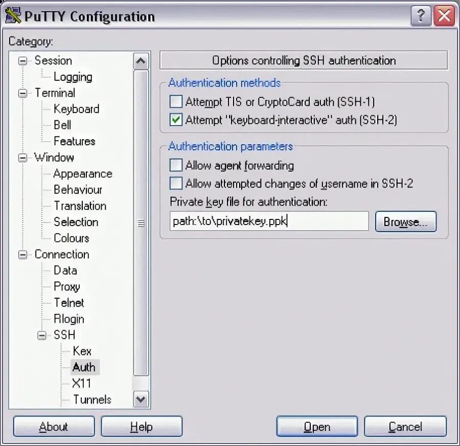Enable Attempt TIS or CryptoCard auth checkbox
Image resolution: width=460 pixels, height=446 pixels.
tap(176, 102)
